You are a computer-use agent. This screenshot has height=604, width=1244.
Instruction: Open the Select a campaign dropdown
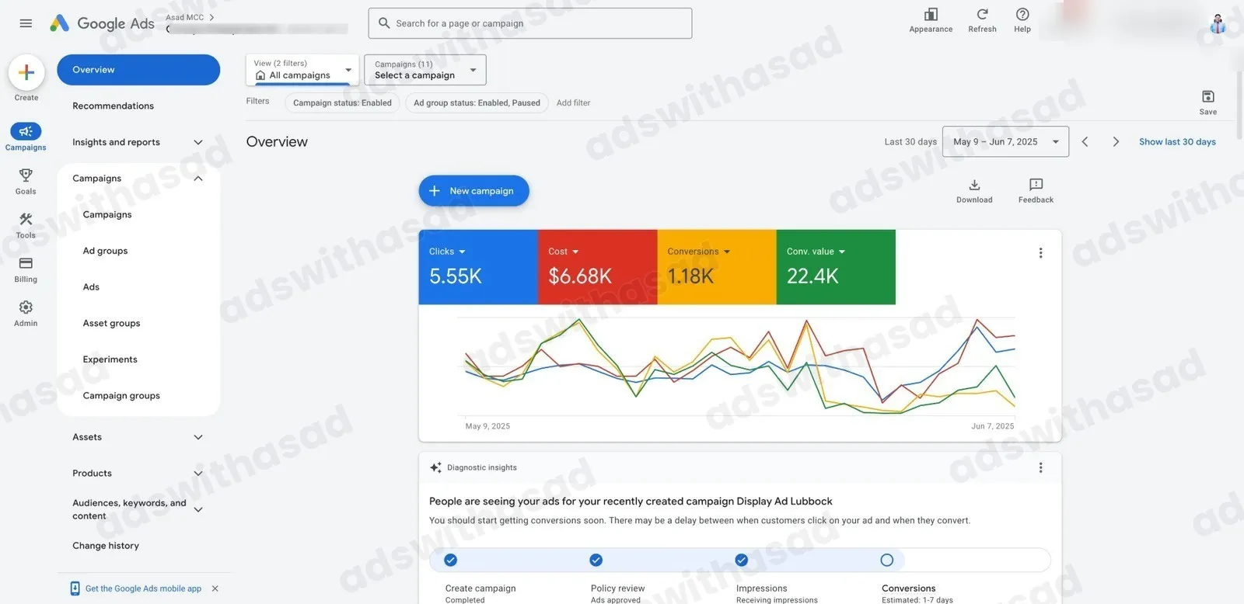(425, 70)
